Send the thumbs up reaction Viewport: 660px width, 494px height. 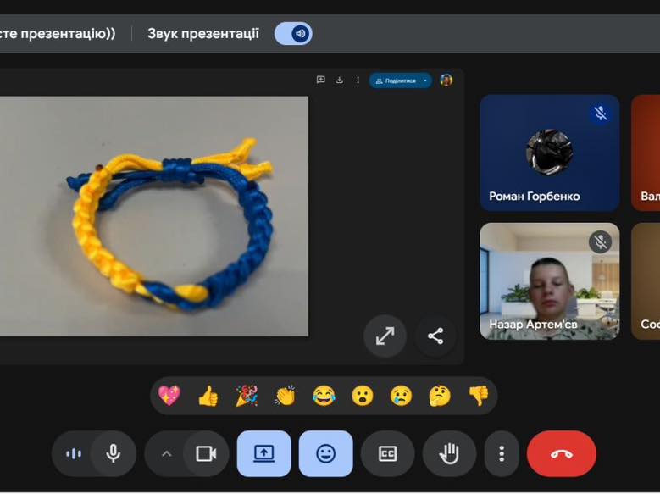click(x=208, y=396)
